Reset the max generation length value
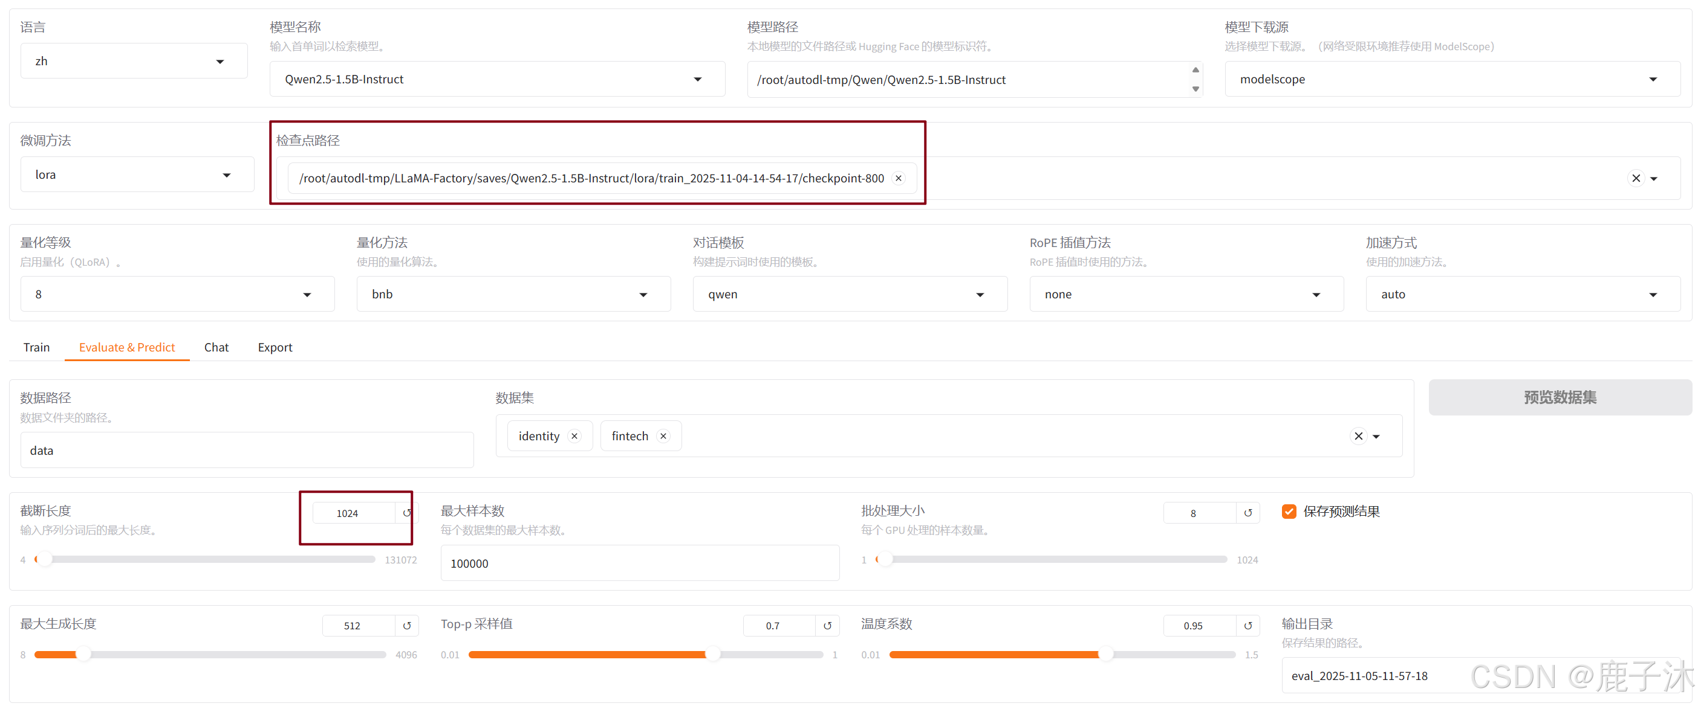This screenshot has height=706, width=1698. click(x=407, y=626)
